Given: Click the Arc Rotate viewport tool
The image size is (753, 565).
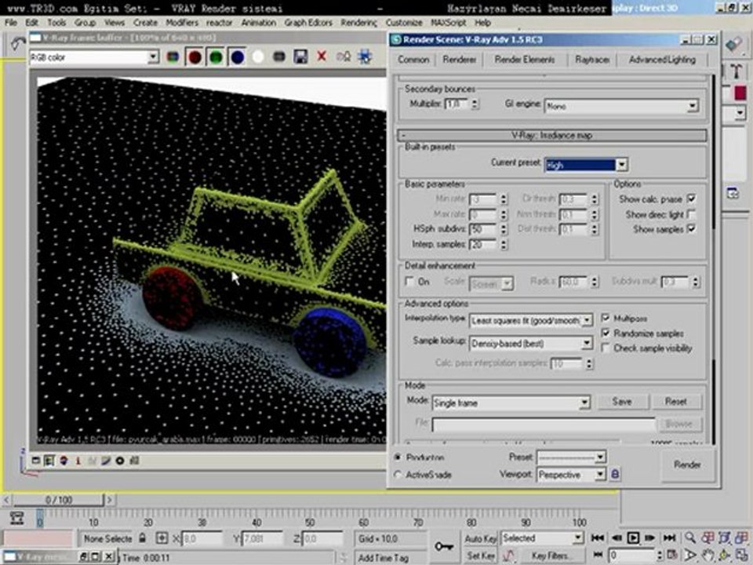Looking at the screenshot, I should tap(724, 556).
